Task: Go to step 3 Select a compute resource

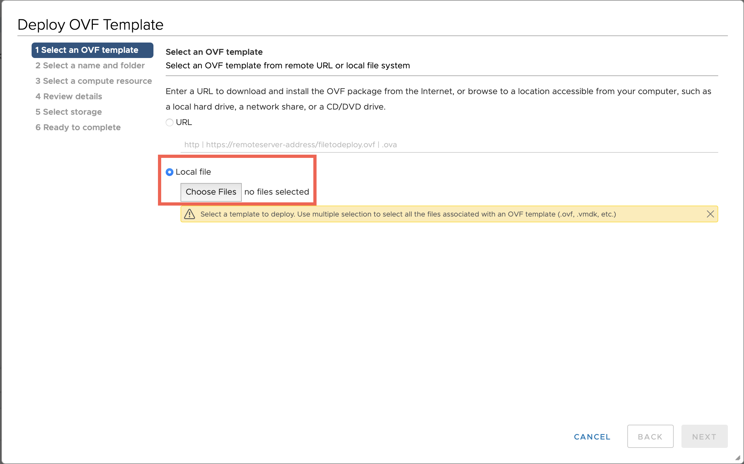Action: point(93,81)
